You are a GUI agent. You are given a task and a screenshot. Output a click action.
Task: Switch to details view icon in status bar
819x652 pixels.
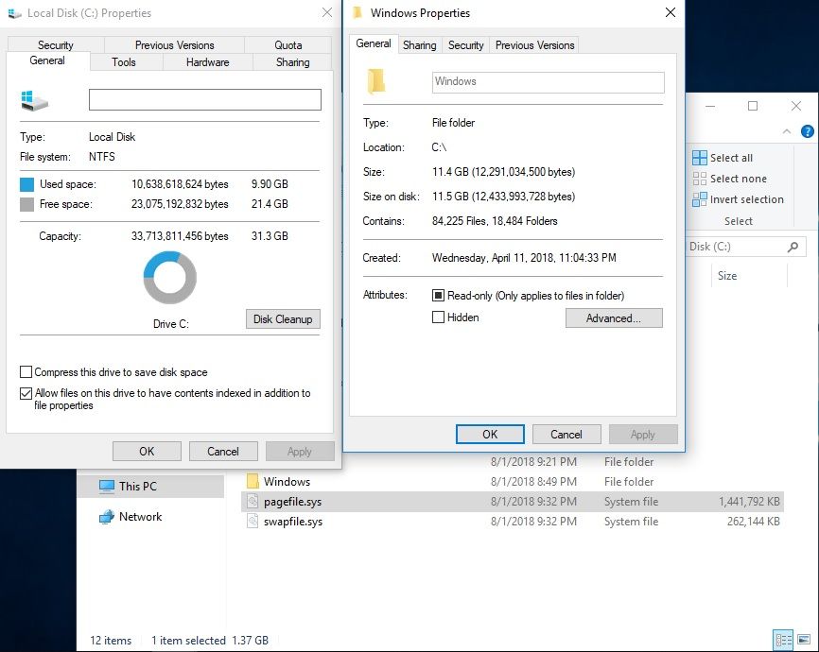(x=783, y=640)
